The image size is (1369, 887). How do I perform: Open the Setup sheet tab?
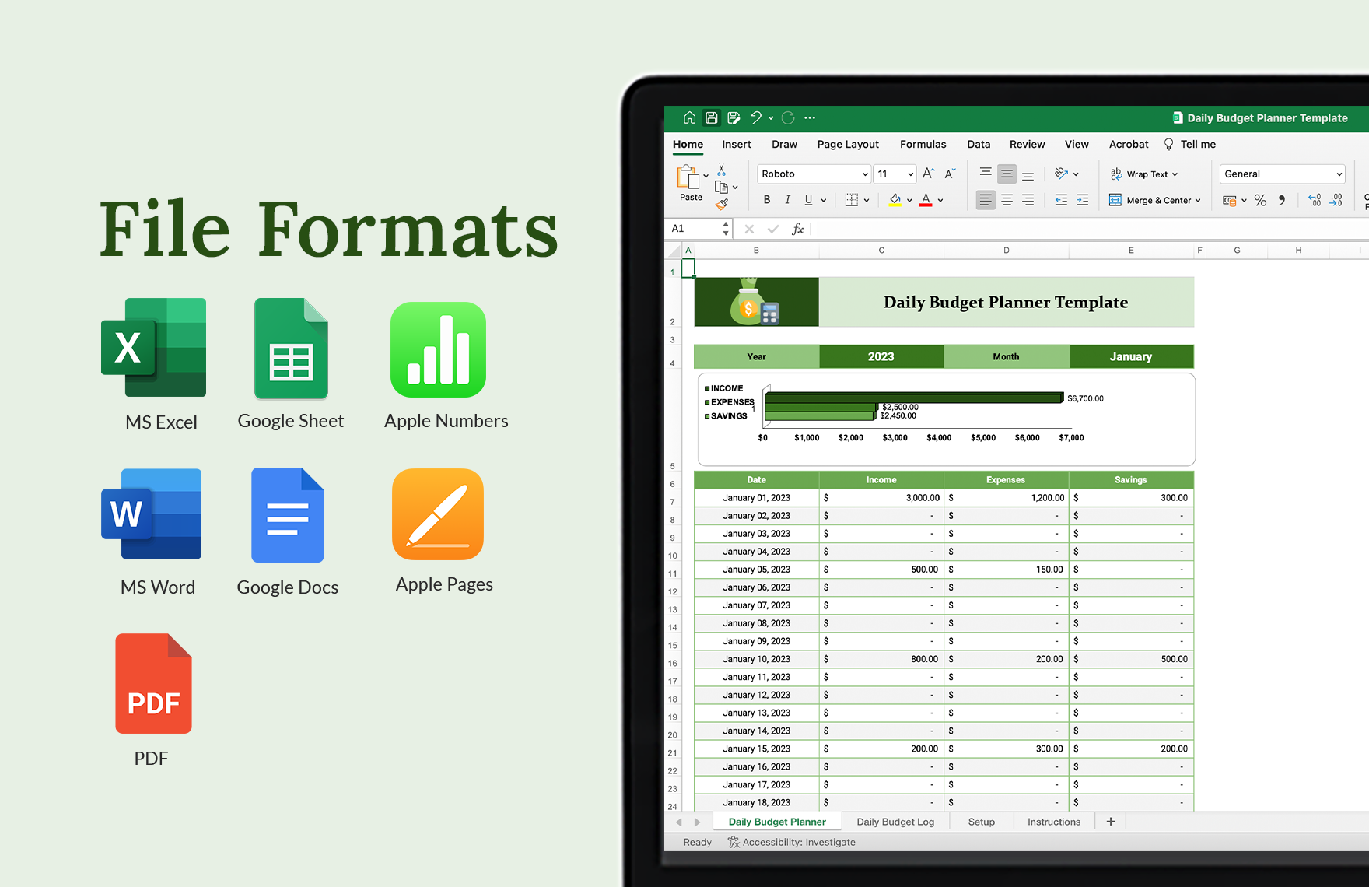click(x=982, y=822)
